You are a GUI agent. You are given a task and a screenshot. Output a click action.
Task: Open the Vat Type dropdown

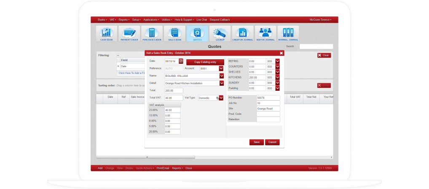[221, 98]
